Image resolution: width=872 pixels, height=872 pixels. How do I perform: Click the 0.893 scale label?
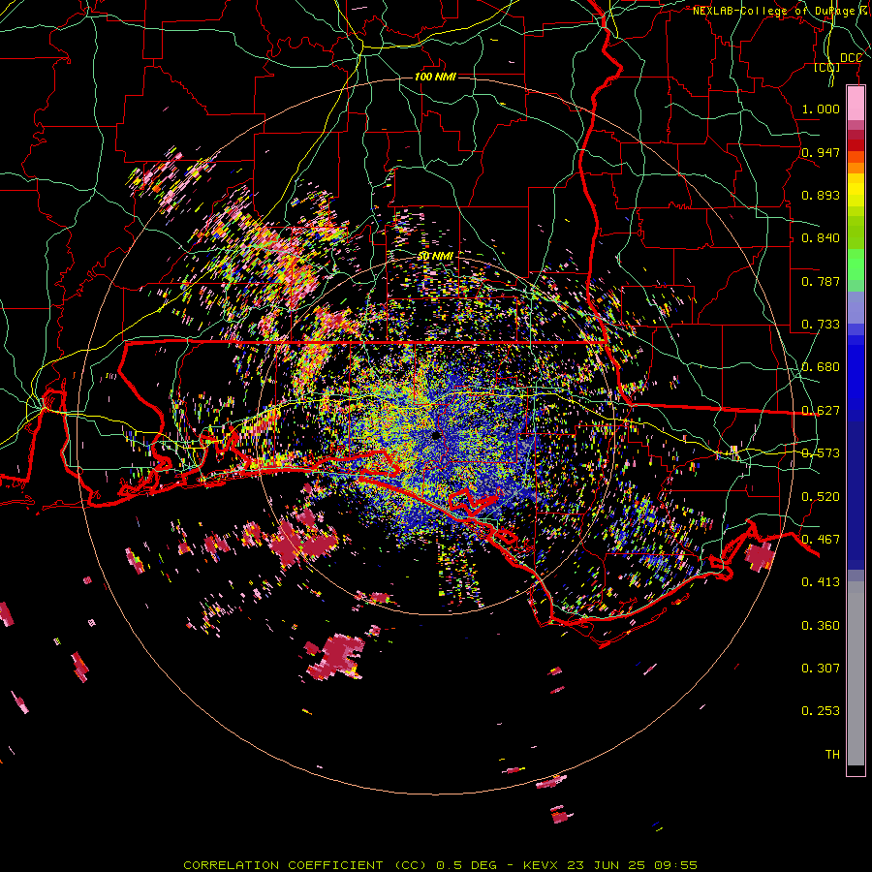coord(821,195)
